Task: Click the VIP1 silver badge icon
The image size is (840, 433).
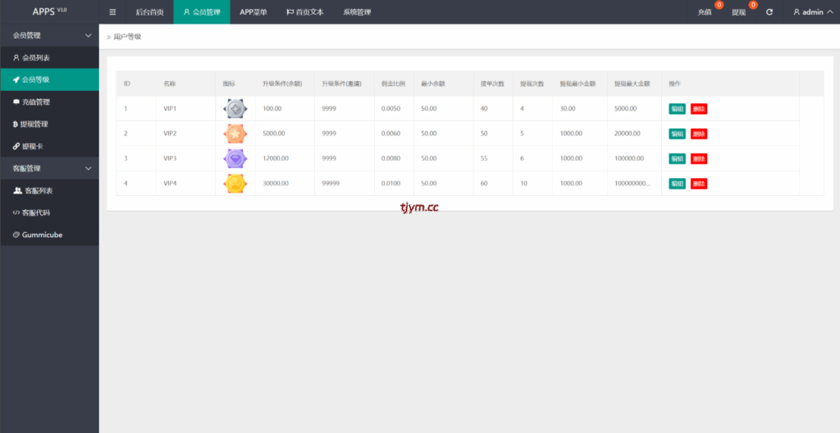Action: (235, 108)
